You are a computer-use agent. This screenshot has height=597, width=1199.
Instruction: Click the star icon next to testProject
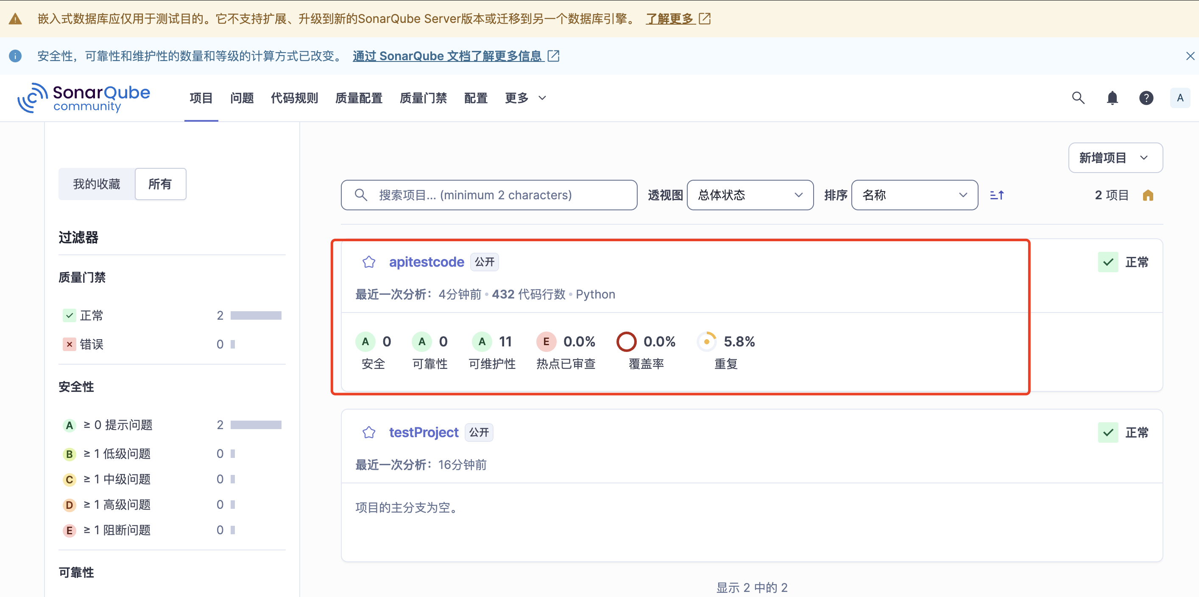pyautogui.click(x=368, y=432)
